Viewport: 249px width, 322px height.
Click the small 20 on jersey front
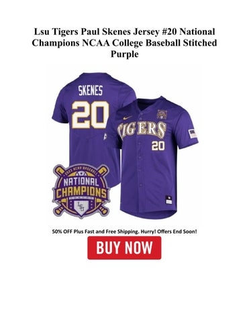point(158,146)
